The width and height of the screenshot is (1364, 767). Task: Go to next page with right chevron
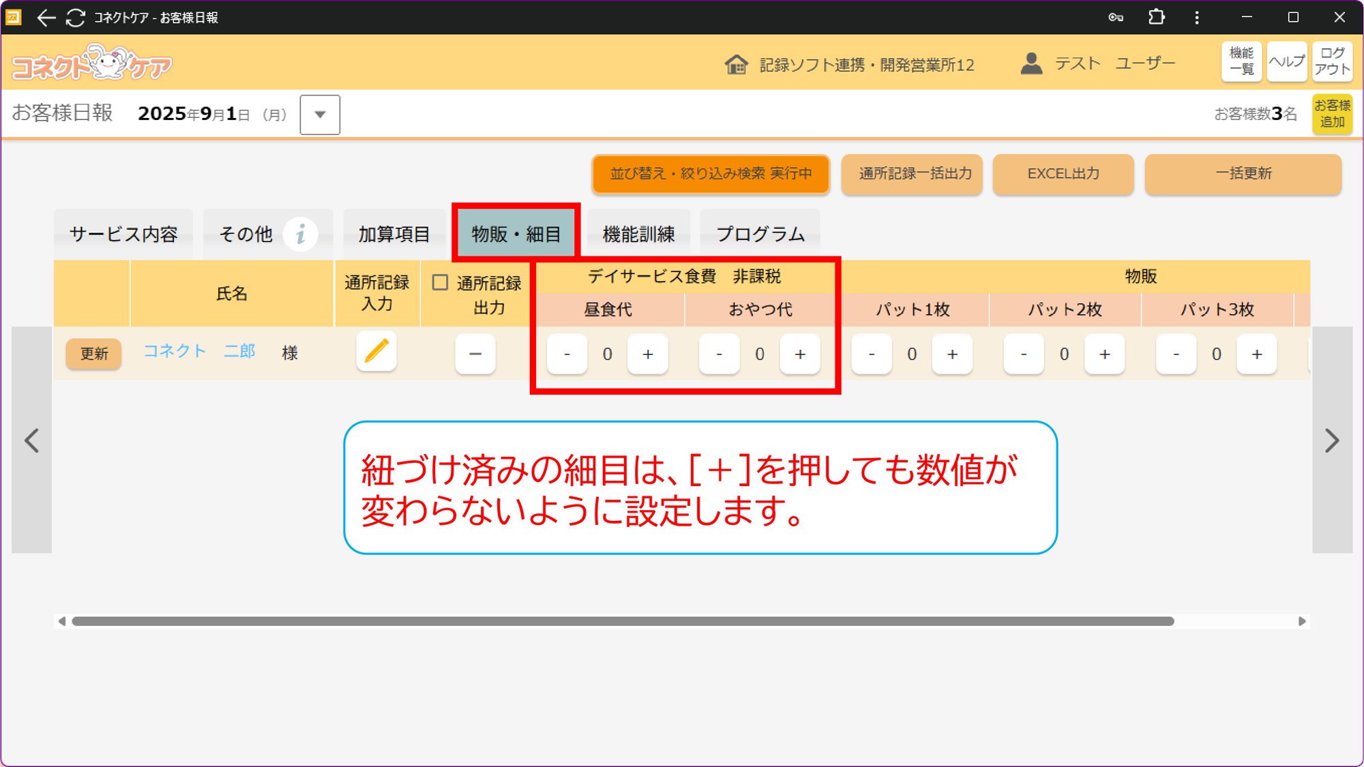1332,440
